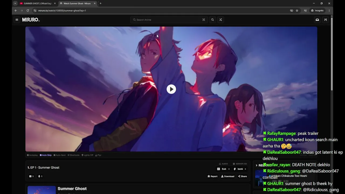This screenshot has height=194, width=345.
Task: Open the third-party cookies blocked eye icon
Action: 291,11
